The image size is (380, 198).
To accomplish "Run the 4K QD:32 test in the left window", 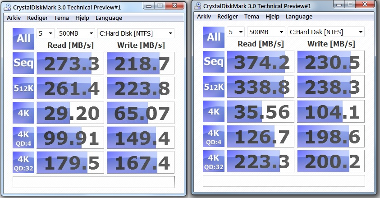I will 23,162.
